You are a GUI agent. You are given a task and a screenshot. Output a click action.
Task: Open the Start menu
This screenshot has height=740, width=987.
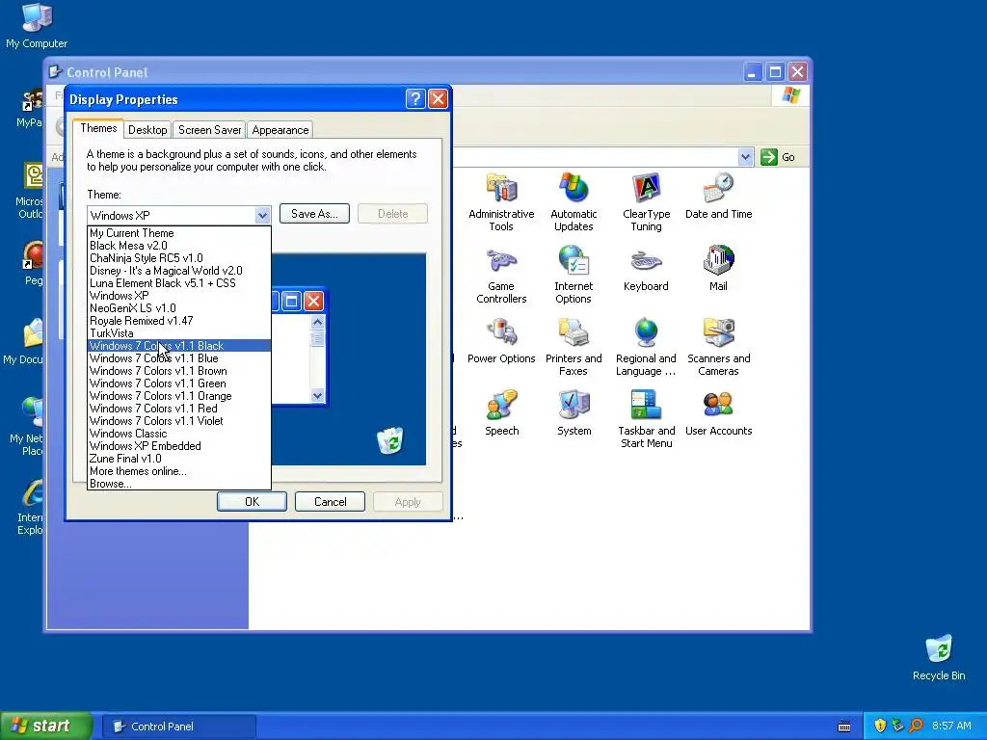point(46,726)
